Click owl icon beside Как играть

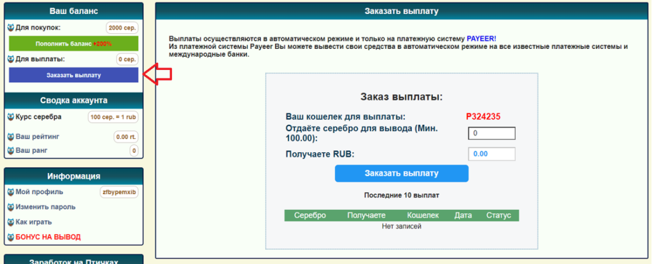[11, 222]
